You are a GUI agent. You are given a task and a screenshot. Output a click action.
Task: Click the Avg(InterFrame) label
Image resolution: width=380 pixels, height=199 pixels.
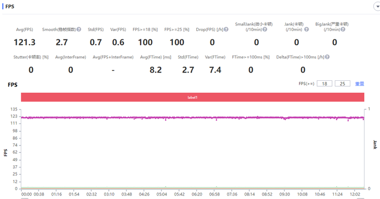click(x=70, y=57)
